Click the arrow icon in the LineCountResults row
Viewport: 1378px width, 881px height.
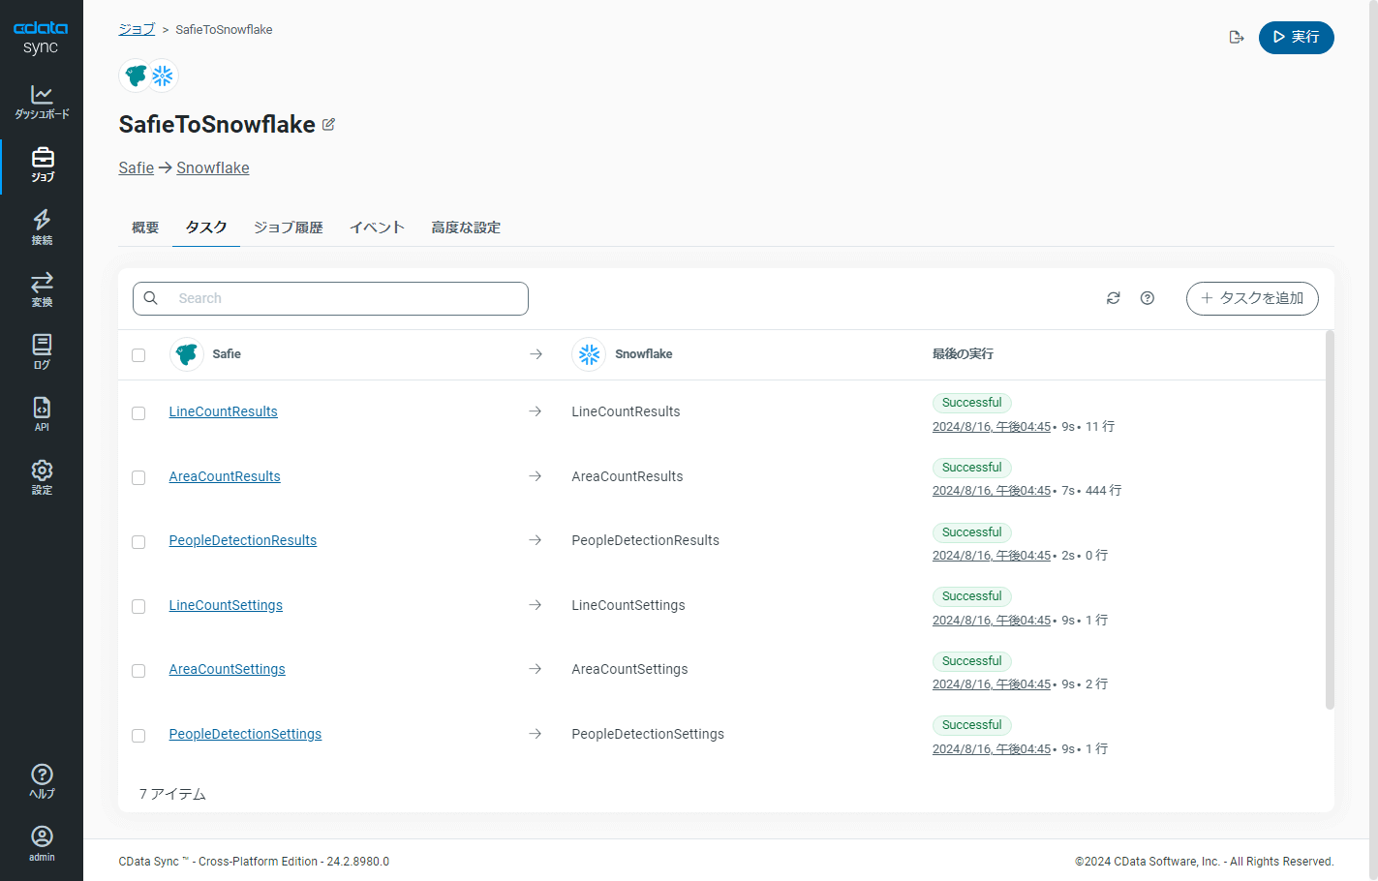coord(536,411)
